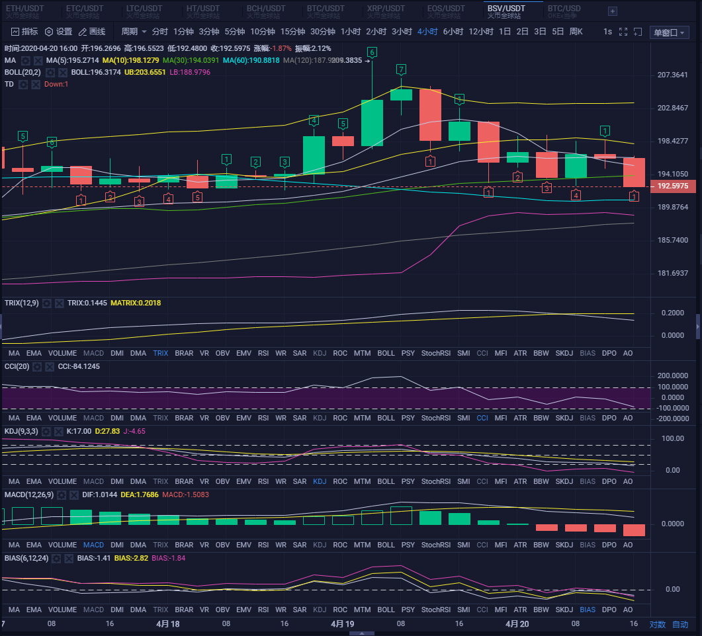Select RSI in the indicator selector row
Image resolution: width=702 pixels, height=636 pixels.
(x=263, y=352)
